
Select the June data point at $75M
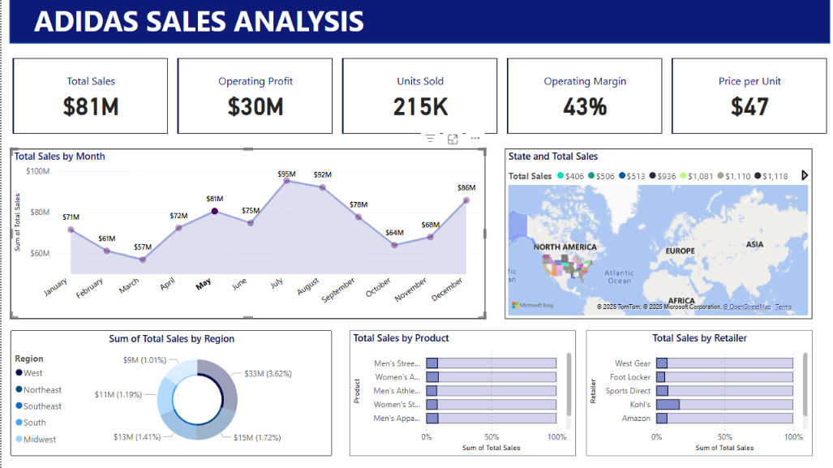(x=251, y=223)
